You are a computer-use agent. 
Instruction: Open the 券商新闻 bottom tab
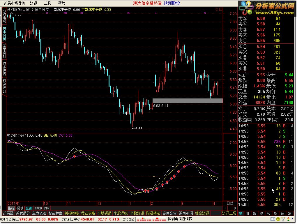pos(186,213)
